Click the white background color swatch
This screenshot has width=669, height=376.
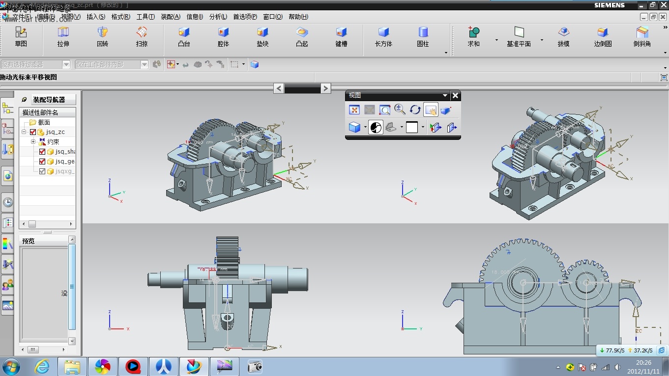pyautogui.click(x=412, y=128)
